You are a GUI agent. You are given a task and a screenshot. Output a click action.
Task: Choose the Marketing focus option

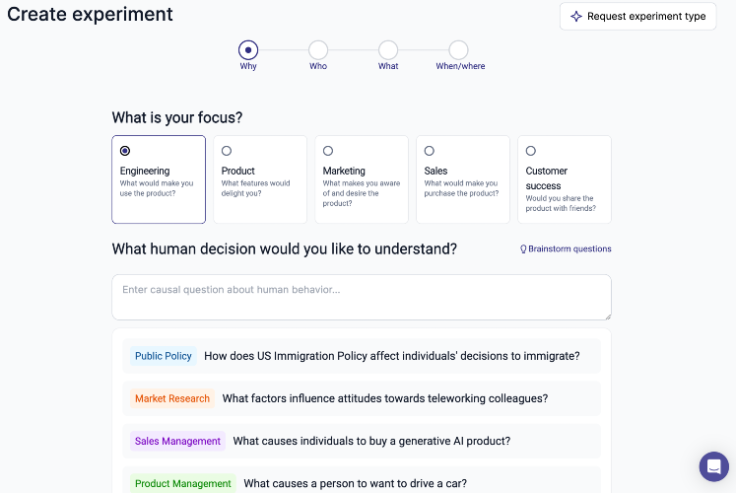tap(328, 151)
